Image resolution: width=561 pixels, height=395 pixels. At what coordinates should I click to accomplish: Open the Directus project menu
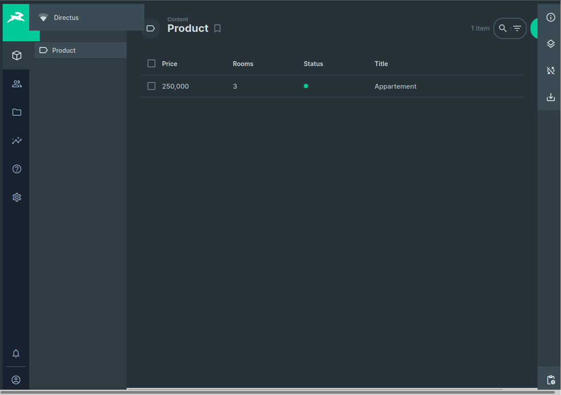[x=66, y=18]
